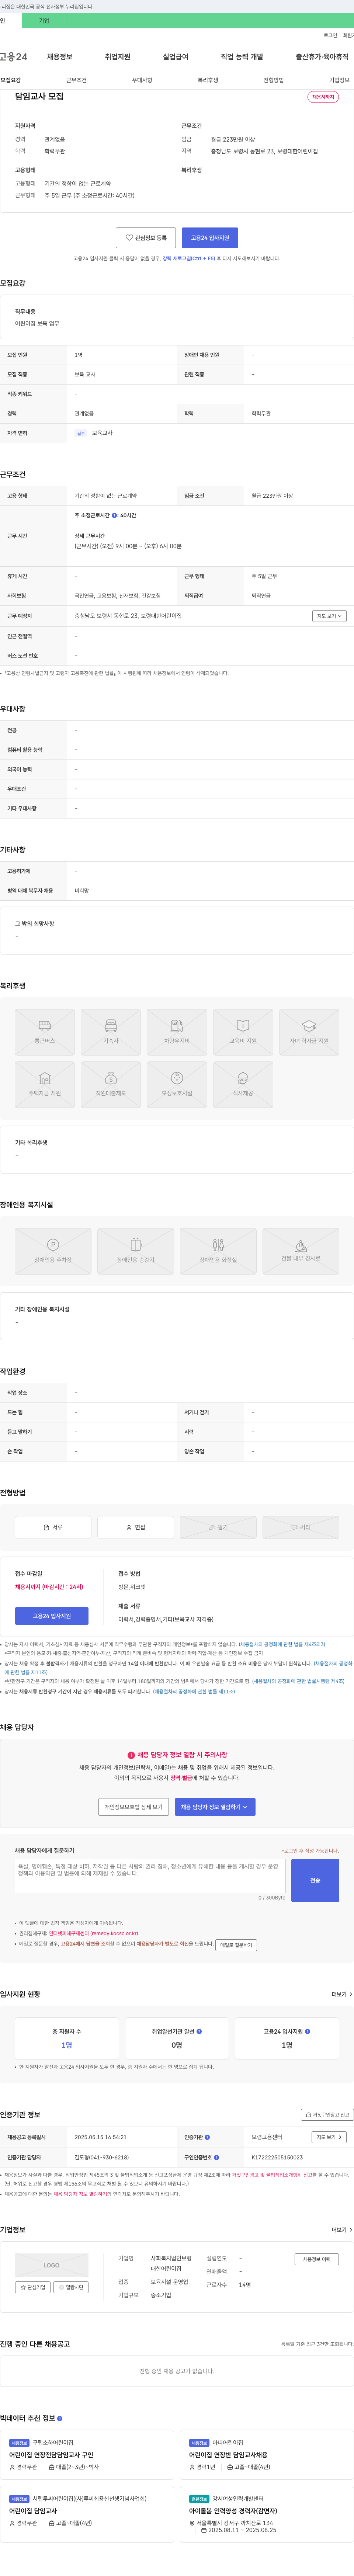The image size is (354, 2576).
Task: Switch to the 근무조건 section tab
Action: coord(76,80)
